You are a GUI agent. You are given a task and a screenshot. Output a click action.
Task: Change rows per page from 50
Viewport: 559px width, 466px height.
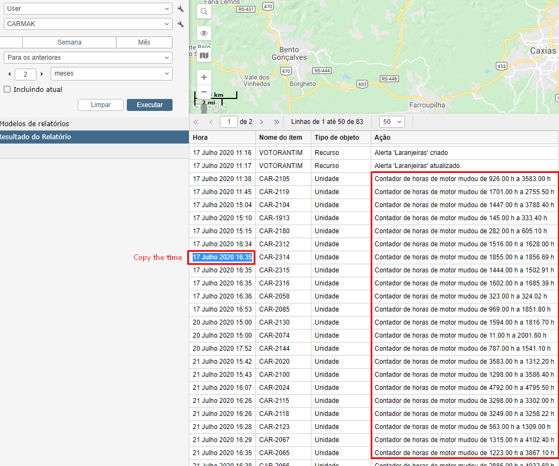(392, 122)
